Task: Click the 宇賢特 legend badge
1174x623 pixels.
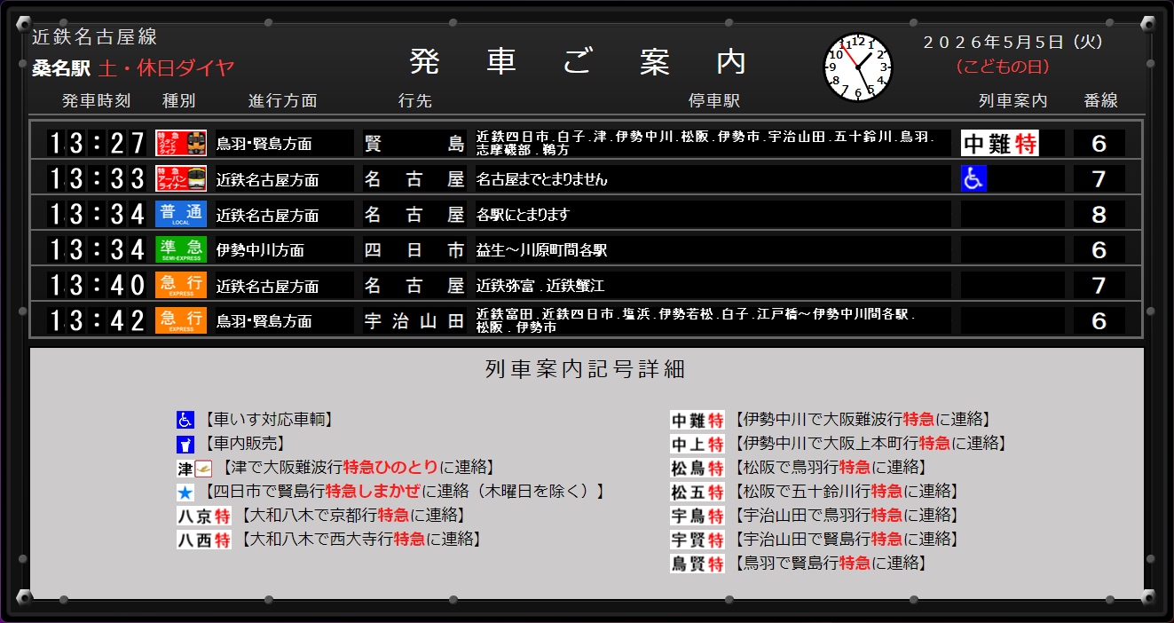Action: [697, 540]
